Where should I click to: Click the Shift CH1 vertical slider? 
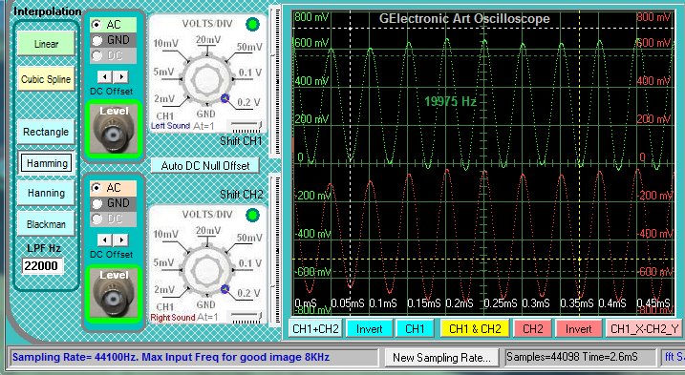point(275,81)
